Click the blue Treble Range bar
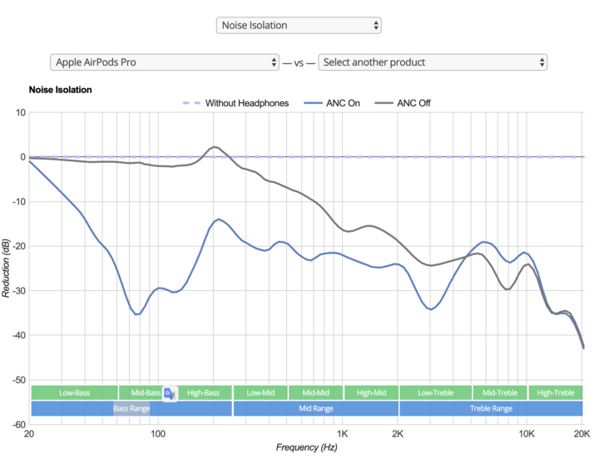Screen dimensions: 599x468 (491, 408)
